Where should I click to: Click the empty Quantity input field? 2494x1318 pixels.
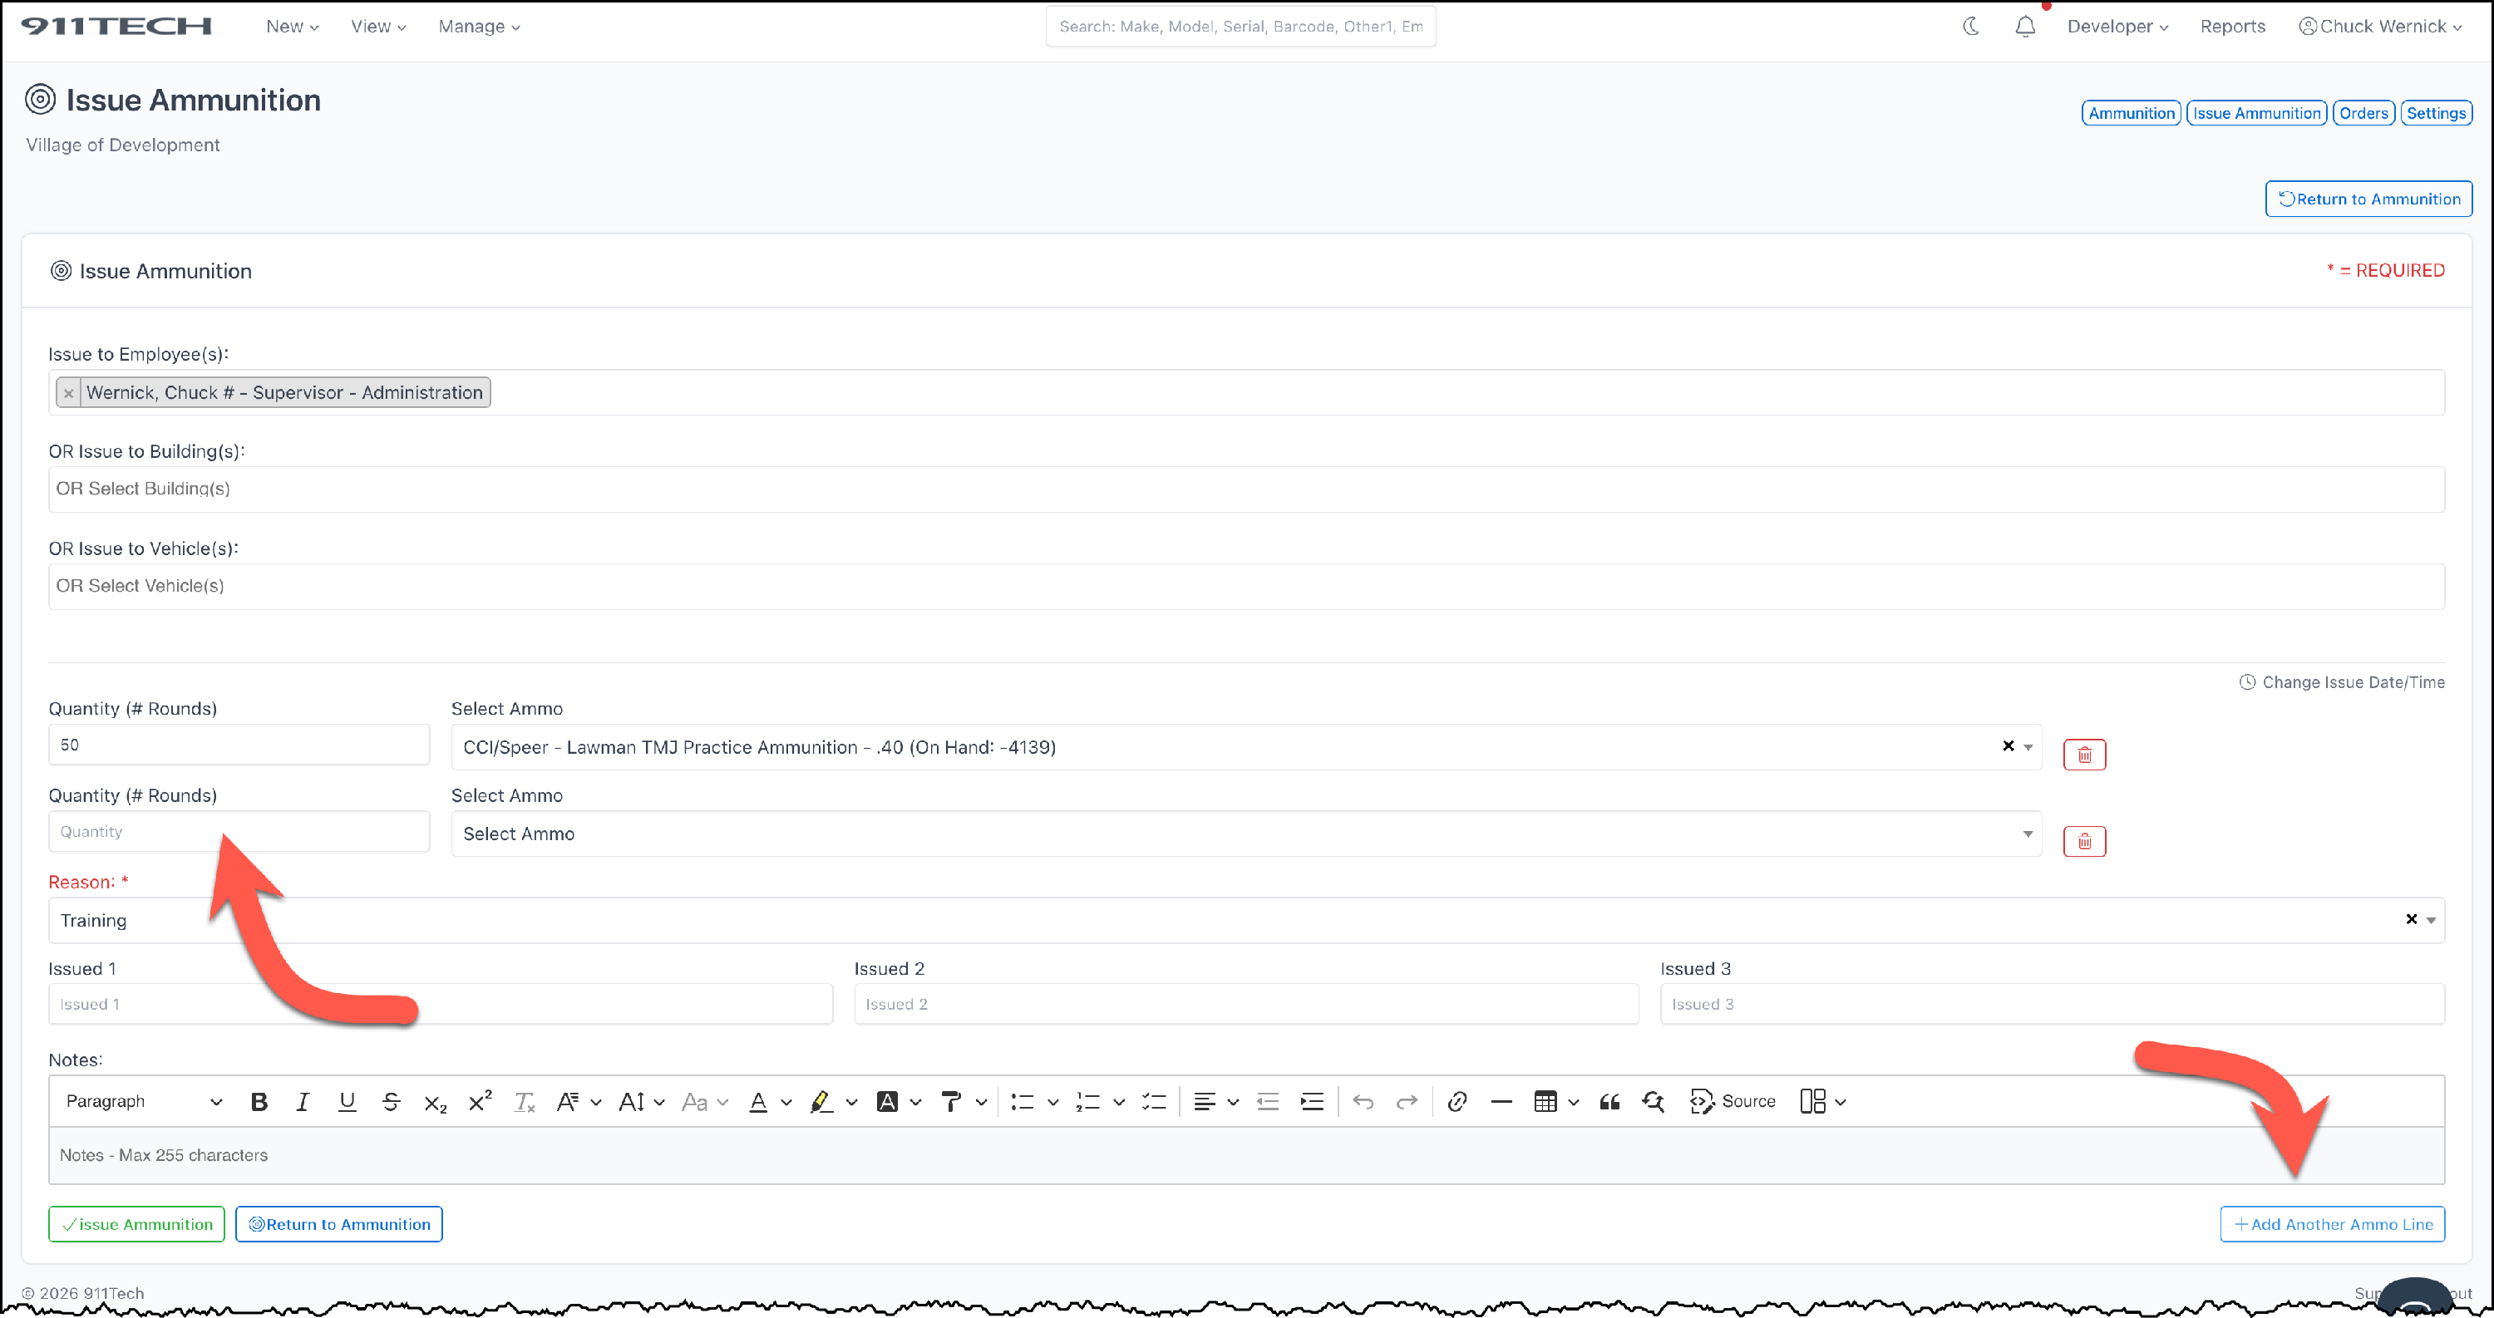point(238,831)
